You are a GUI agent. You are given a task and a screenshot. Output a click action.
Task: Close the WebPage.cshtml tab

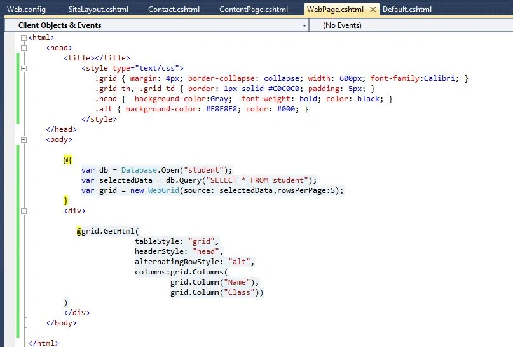(373, 10)
